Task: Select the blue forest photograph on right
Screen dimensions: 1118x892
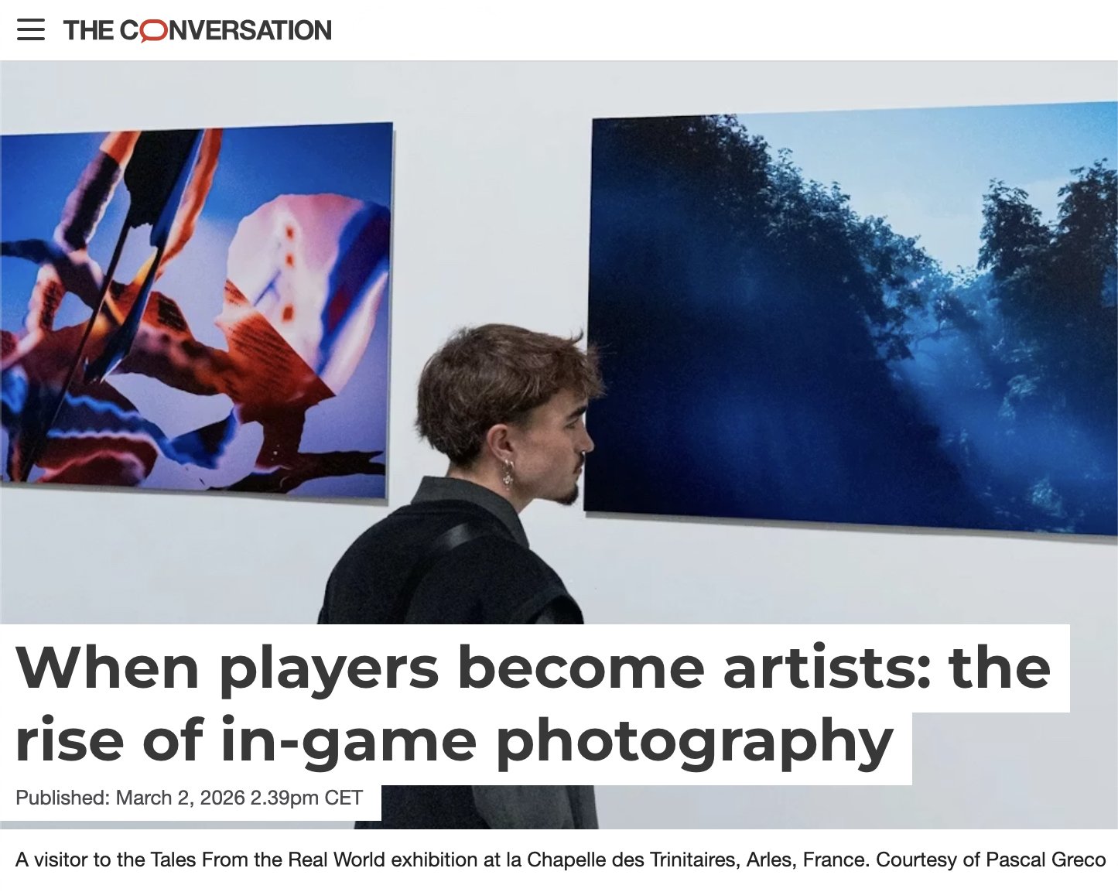Action: pyautogui.click(x=851, y=319)
